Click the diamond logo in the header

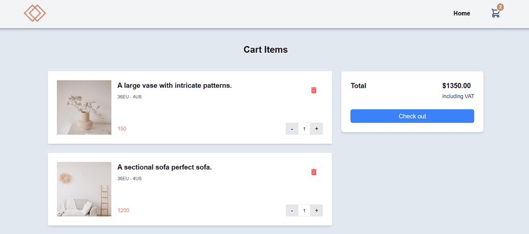pos(35,13)
